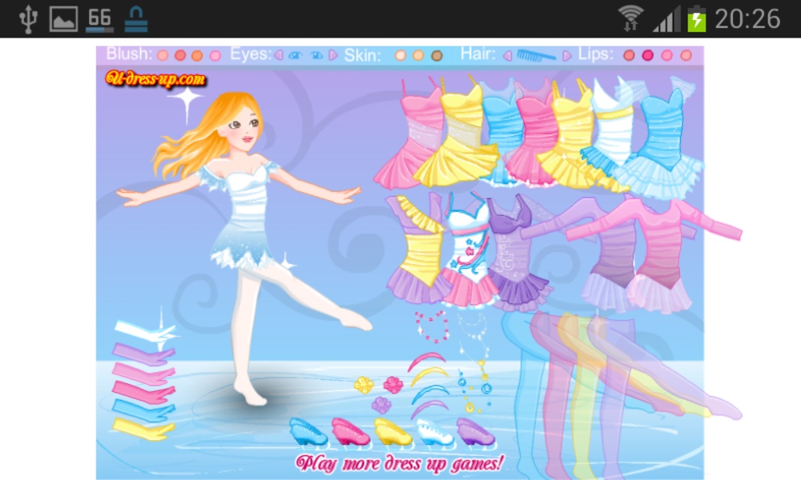Go to next hair style arrow

click(x=566, y=56)
